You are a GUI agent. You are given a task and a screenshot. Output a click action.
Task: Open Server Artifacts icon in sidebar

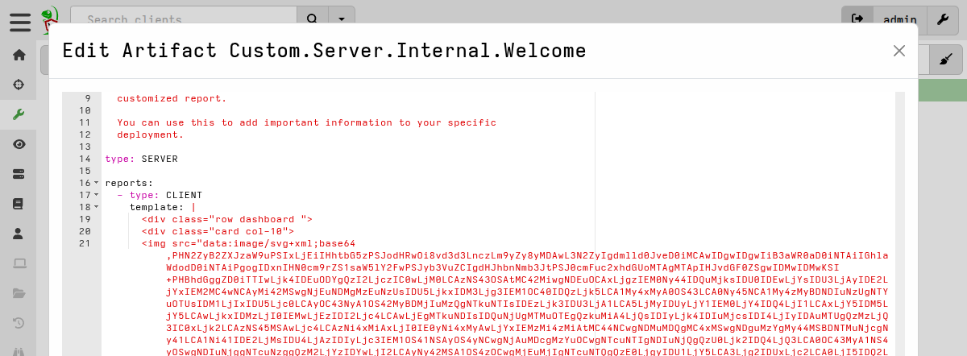[x=20, y=174]
